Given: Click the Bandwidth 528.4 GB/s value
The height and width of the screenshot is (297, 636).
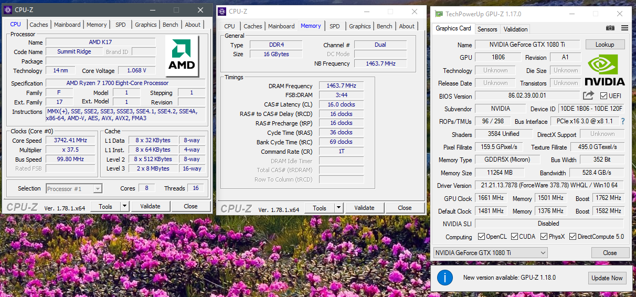Looking at the screenshot, I should click(x=597, y=173).
